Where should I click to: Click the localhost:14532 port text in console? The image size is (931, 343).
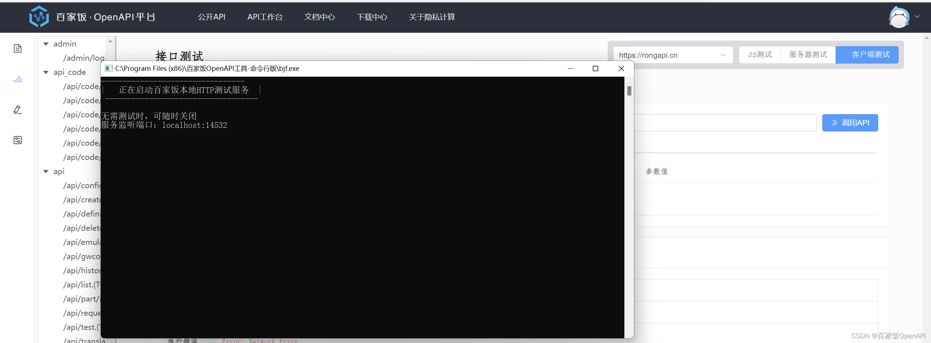pos(195,125)
